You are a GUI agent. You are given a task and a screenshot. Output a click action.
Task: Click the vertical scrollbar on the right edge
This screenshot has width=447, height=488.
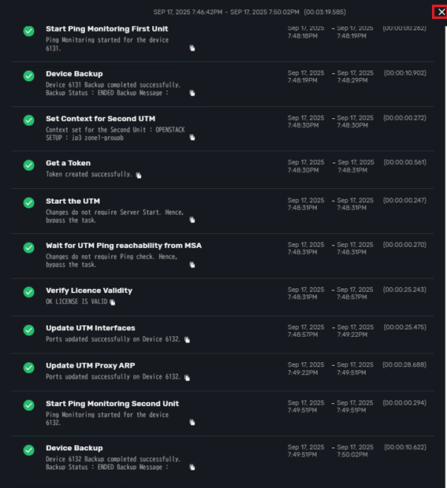coord(445,255)
